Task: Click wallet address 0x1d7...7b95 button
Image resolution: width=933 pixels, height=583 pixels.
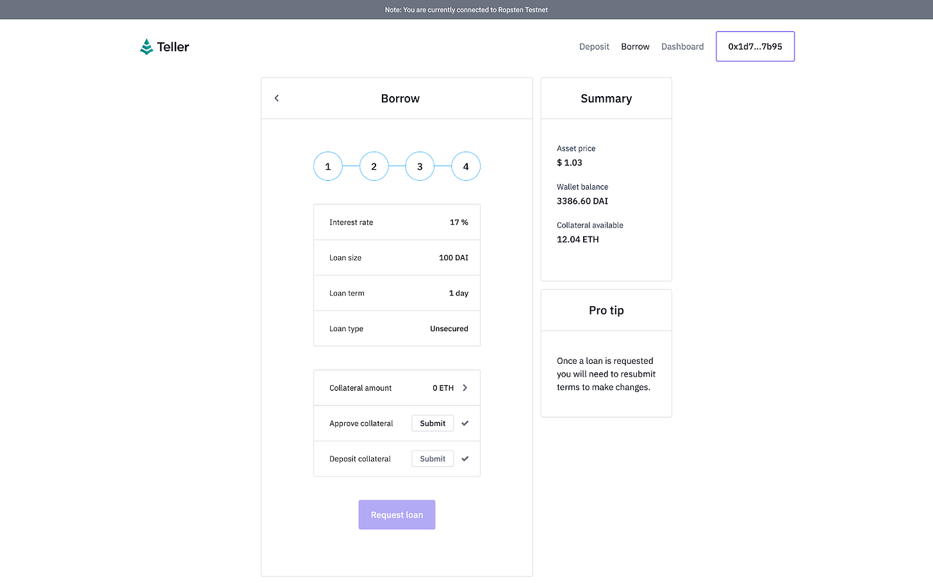Action: click(x=755, y=47)
